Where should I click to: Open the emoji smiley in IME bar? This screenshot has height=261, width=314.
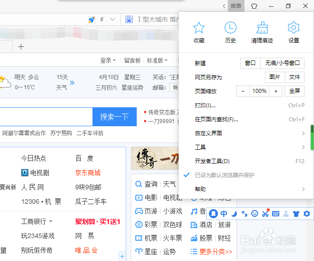(x=254, y=214)
